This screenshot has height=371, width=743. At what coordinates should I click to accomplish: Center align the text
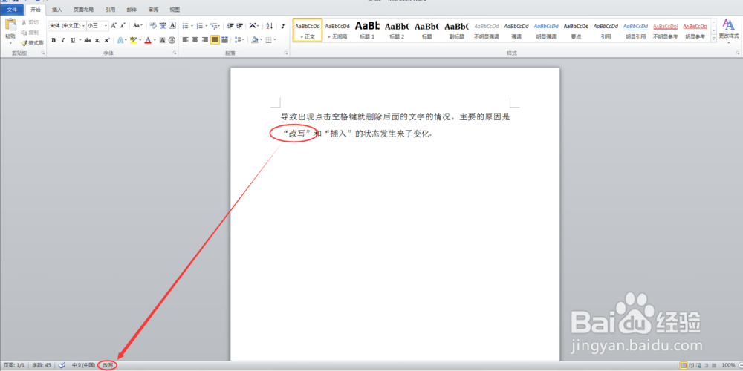click(195, 40)
